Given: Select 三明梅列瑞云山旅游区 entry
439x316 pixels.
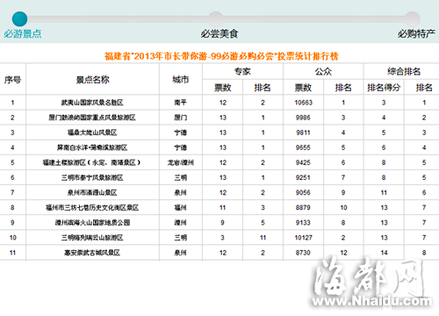Looking at the screenshot, I should click(92, 238).
